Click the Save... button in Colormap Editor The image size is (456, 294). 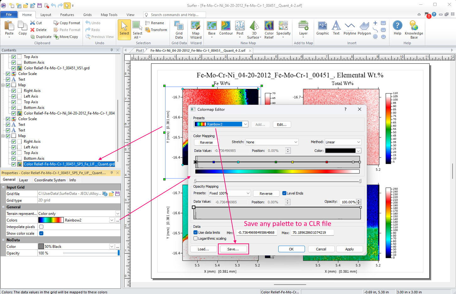pyautogui.click(x=233, y=249)
